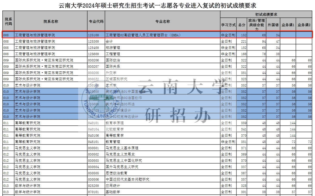
Task: Select the 外国语 column header
Action: [x=273, y=25]
